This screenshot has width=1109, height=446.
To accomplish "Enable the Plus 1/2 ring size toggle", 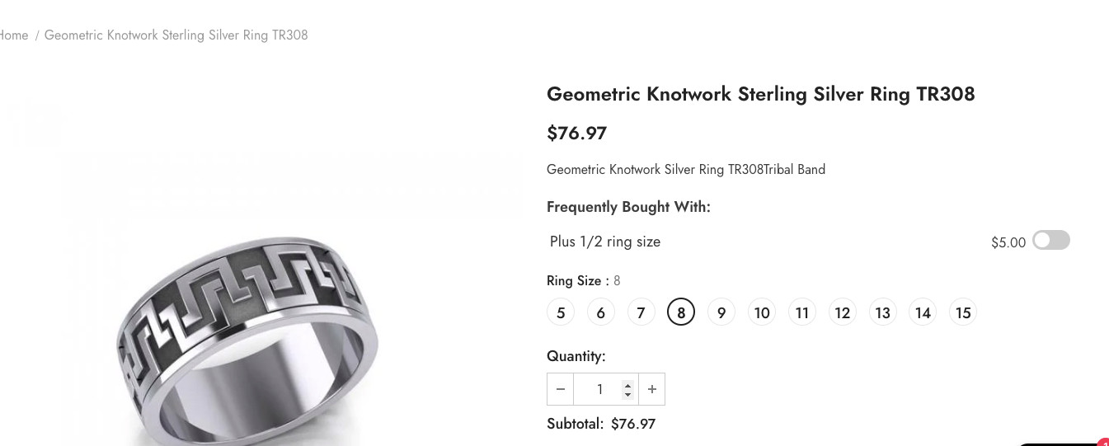I will click(x=1051, y=240).
